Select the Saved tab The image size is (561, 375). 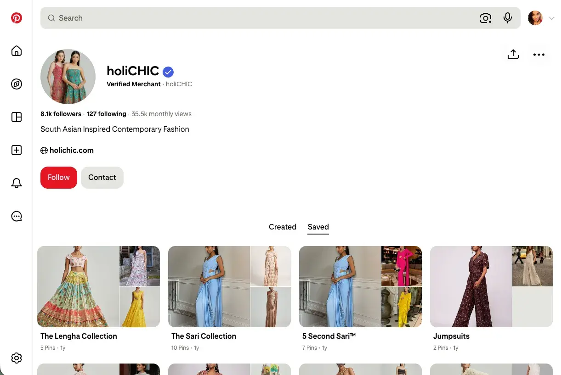318,227
